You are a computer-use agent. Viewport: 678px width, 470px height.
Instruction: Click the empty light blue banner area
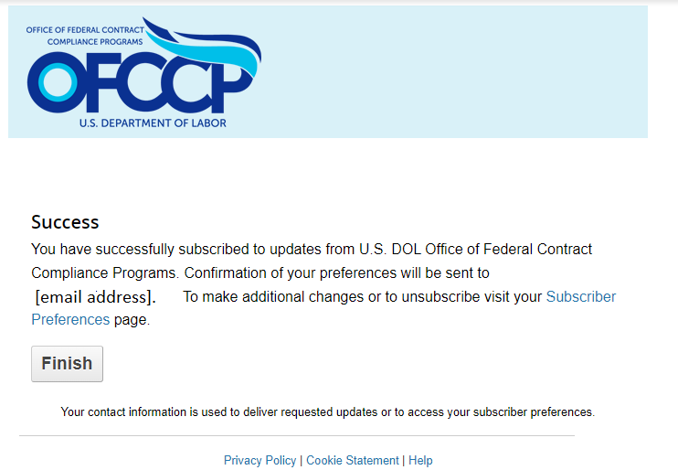457,73
